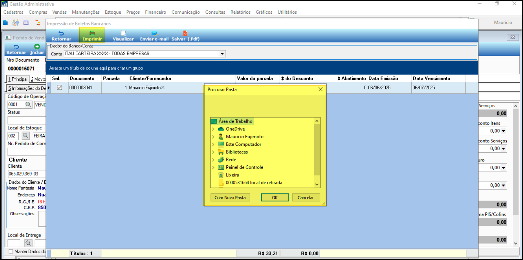Click Cancelar in the folder dialog
Viewport: 523px width, 260px height.
coord(305,197)
